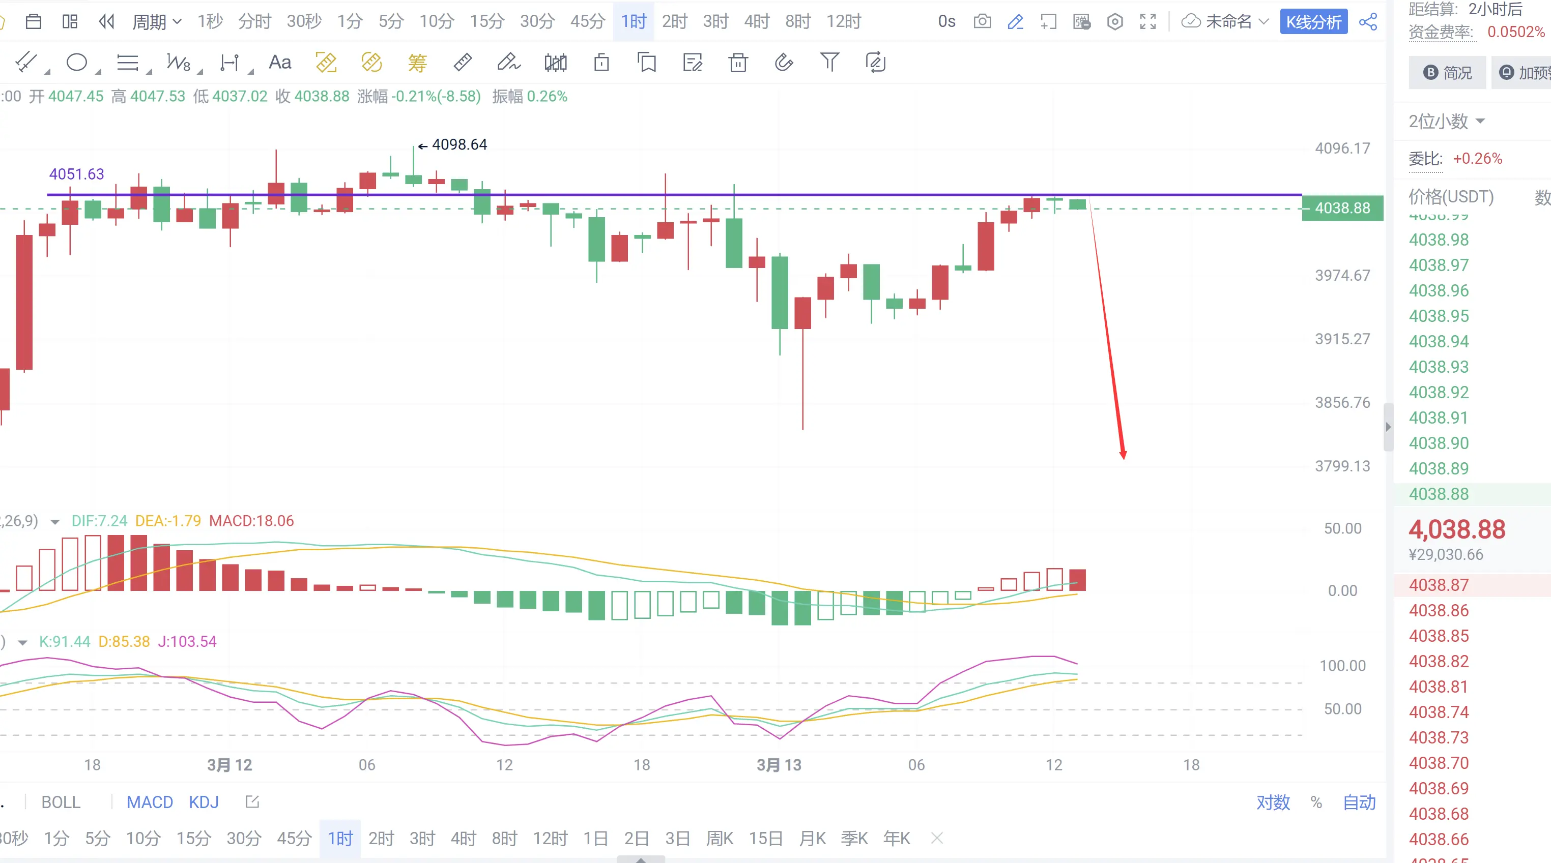Toggle the 自动 auto scale option

coord(1359,802)
